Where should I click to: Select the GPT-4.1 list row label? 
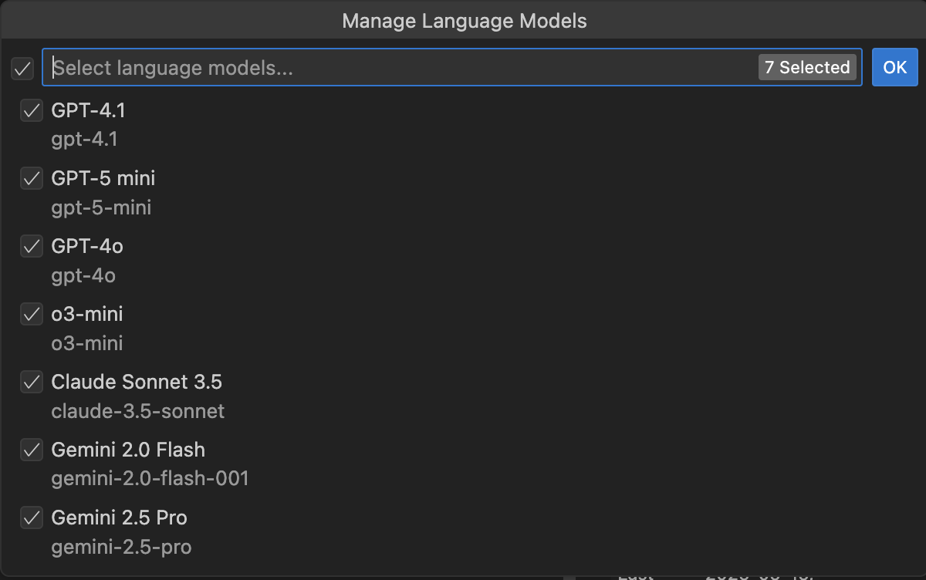coord(88,110)
